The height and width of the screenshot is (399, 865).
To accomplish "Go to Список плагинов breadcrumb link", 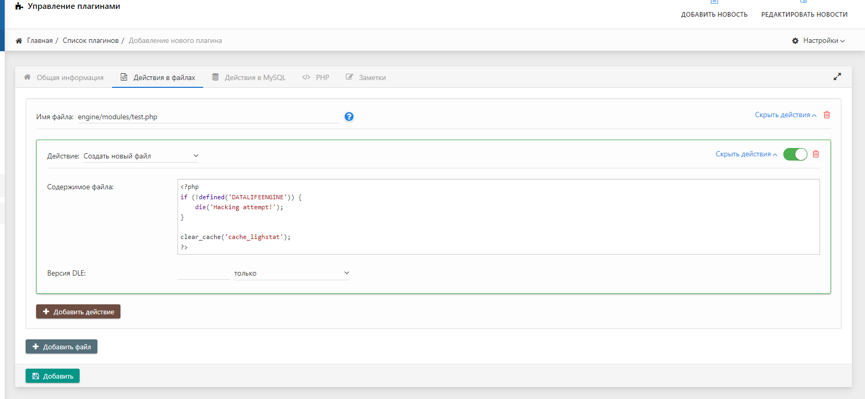I will click(x=91, y=40).
